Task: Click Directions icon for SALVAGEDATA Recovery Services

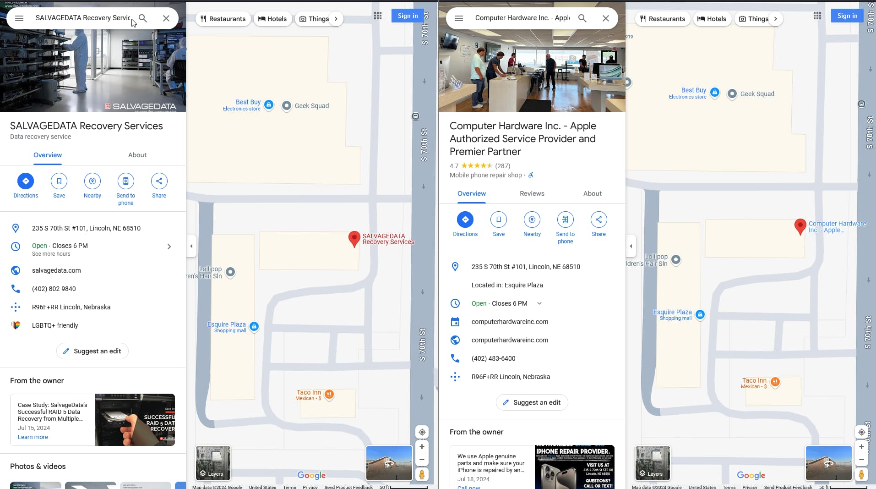Action: click(26, 181)
